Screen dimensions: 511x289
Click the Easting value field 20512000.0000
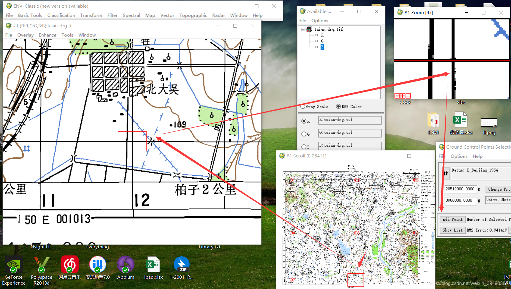pyautogui.click(x=460, y=189)
